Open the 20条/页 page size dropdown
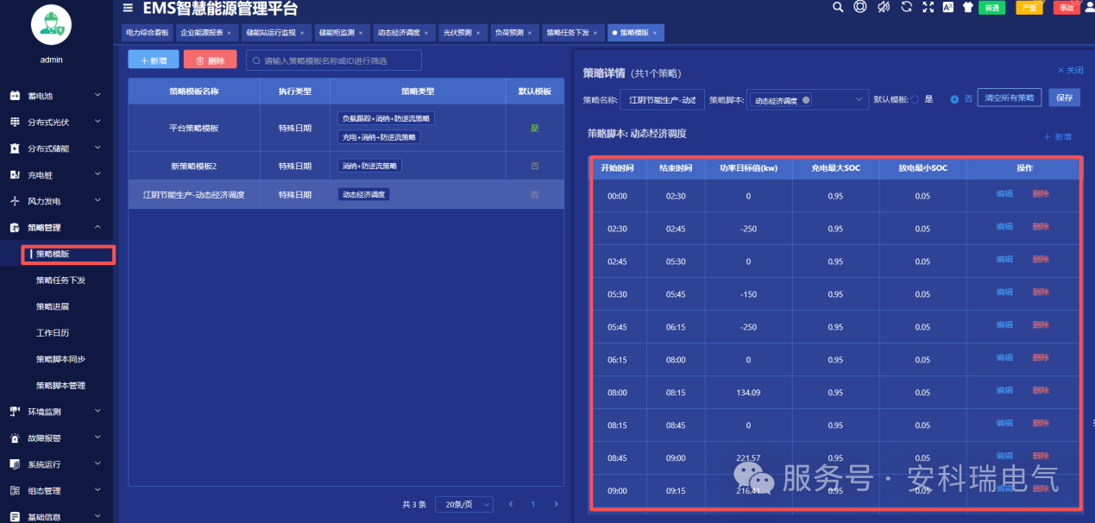 464,504
